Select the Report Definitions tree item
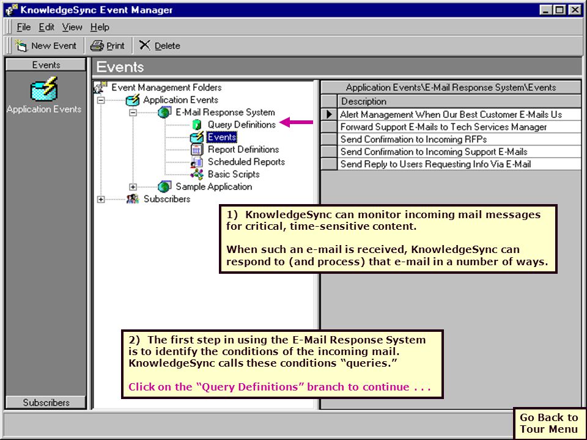 coord(243,149)
